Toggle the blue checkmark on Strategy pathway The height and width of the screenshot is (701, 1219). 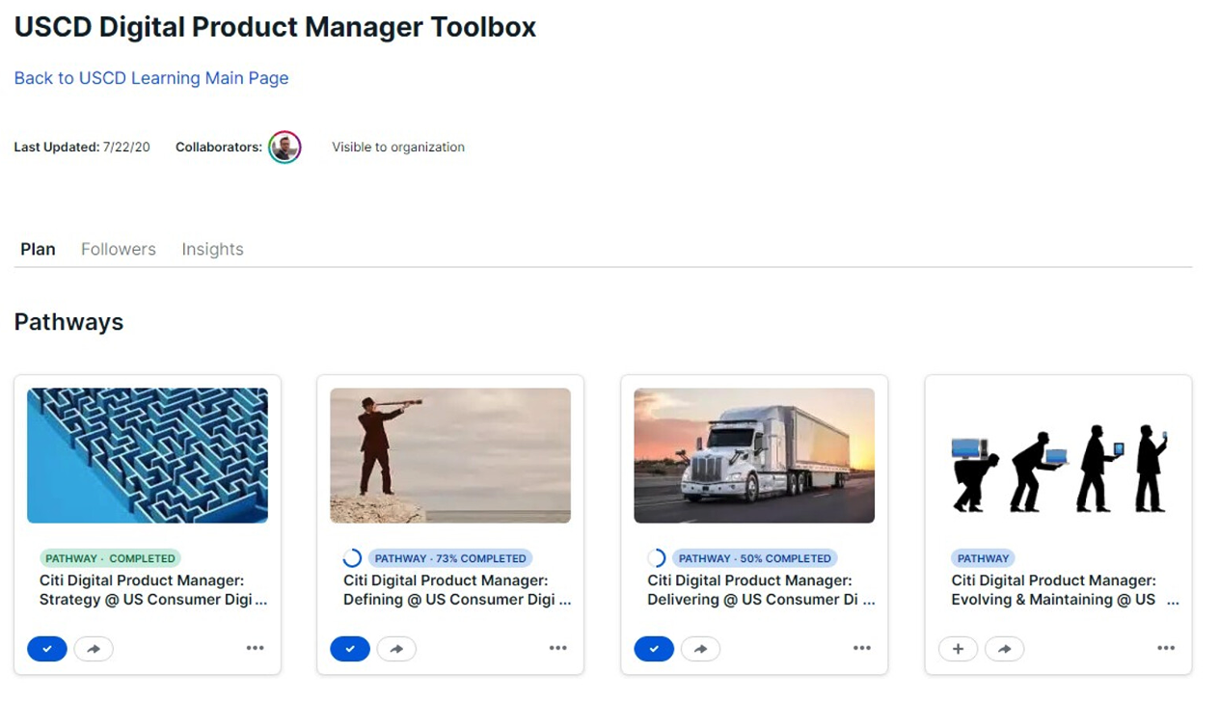(x=47, y=649)
